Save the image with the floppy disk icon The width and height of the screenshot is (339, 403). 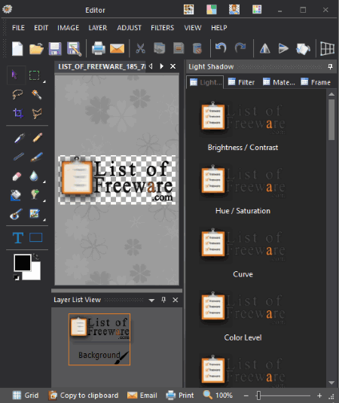click(55, 48)
